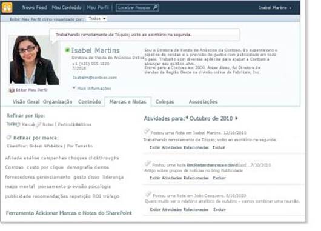This screenshot has height=231, width=321.
Task: Sort tags Por Tamanho
Action: pyautogui.click(x=80, y=146)
